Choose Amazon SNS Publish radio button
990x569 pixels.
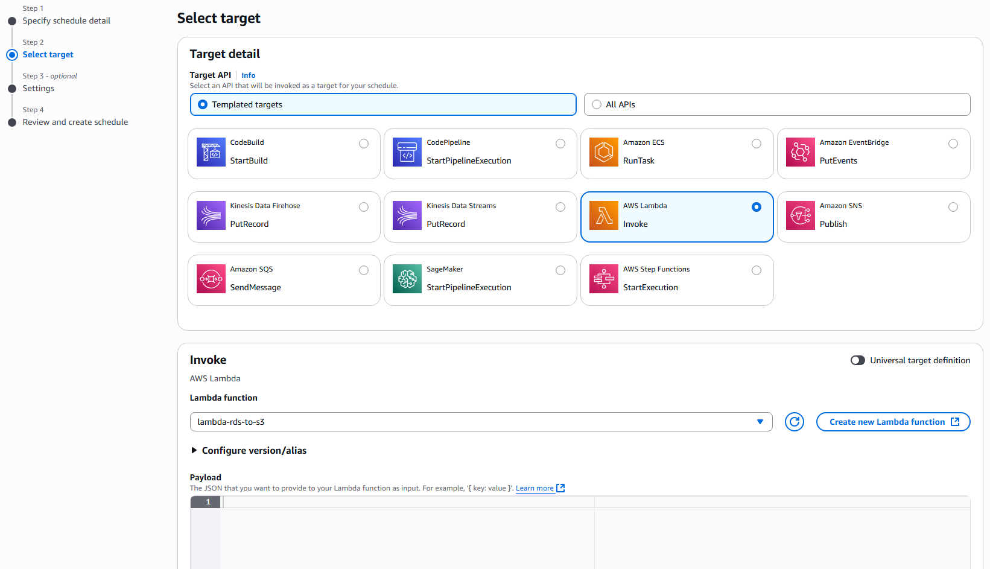[x=953, y=207]
